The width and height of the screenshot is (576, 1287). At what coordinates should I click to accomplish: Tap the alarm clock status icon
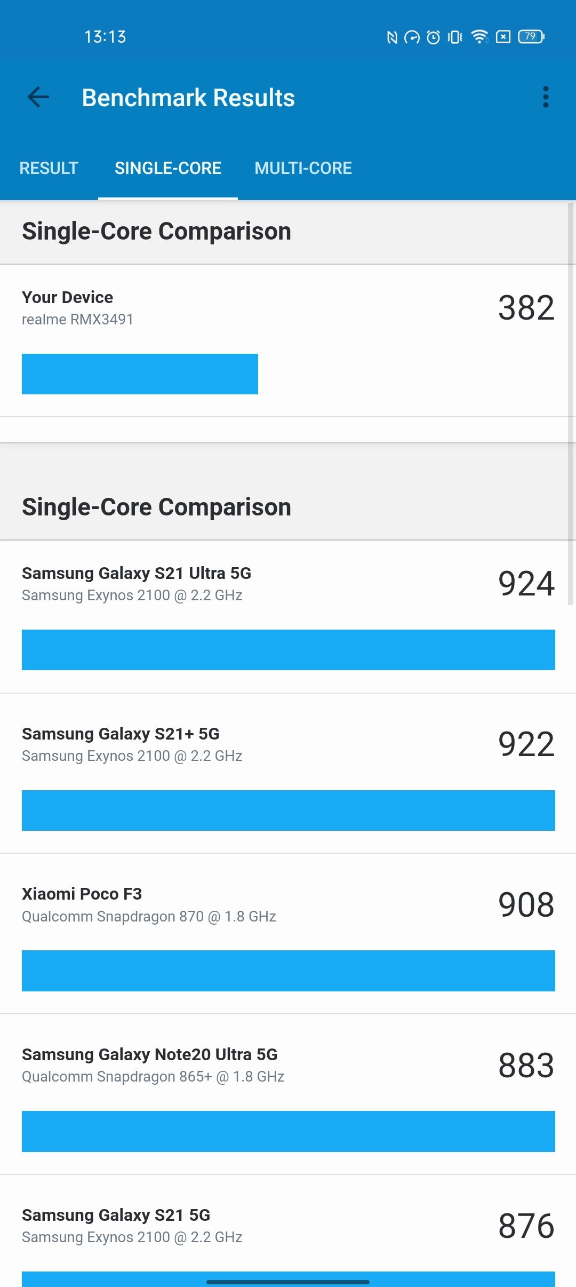(x=434, y=37)
